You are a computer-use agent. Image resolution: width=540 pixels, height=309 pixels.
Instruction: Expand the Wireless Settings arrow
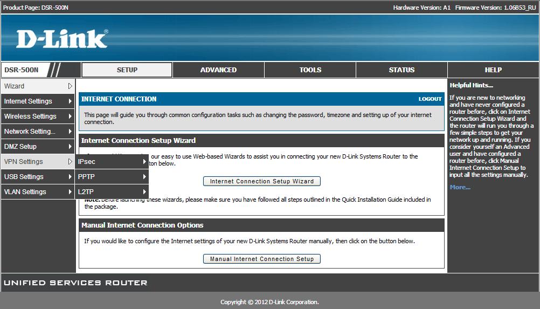[70, 116]
